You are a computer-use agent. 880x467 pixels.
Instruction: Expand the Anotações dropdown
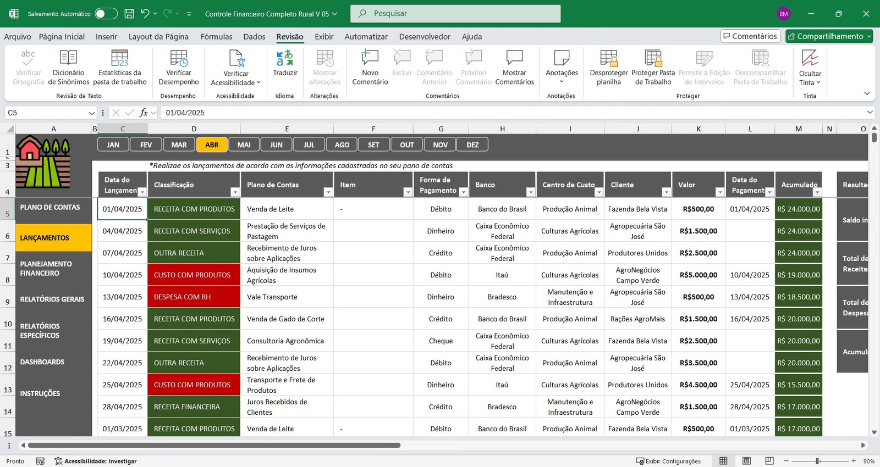(x=562, y=81)
